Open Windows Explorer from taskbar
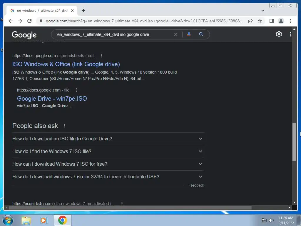The width and height of the screenshot is (301, 226). pos(26,220)
